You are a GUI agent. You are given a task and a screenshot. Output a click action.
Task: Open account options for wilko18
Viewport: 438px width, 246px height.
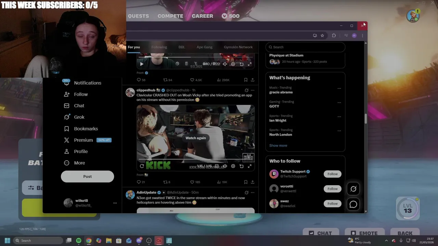pyautogui.click(x=115, y=203)
